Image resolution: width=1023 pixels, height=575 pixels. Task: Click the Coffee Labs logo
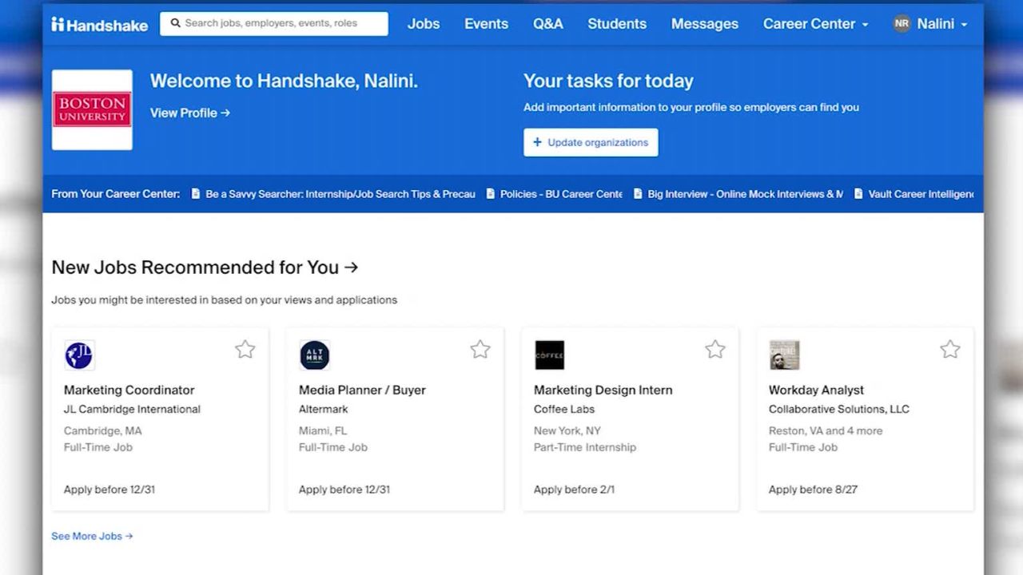pyautogui.click(x=549, y=355)
